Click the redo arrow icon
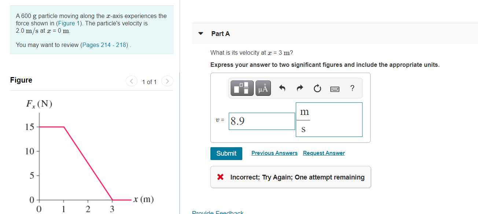The height and width of the screenshot is (214, 478). tap(299, 88)
